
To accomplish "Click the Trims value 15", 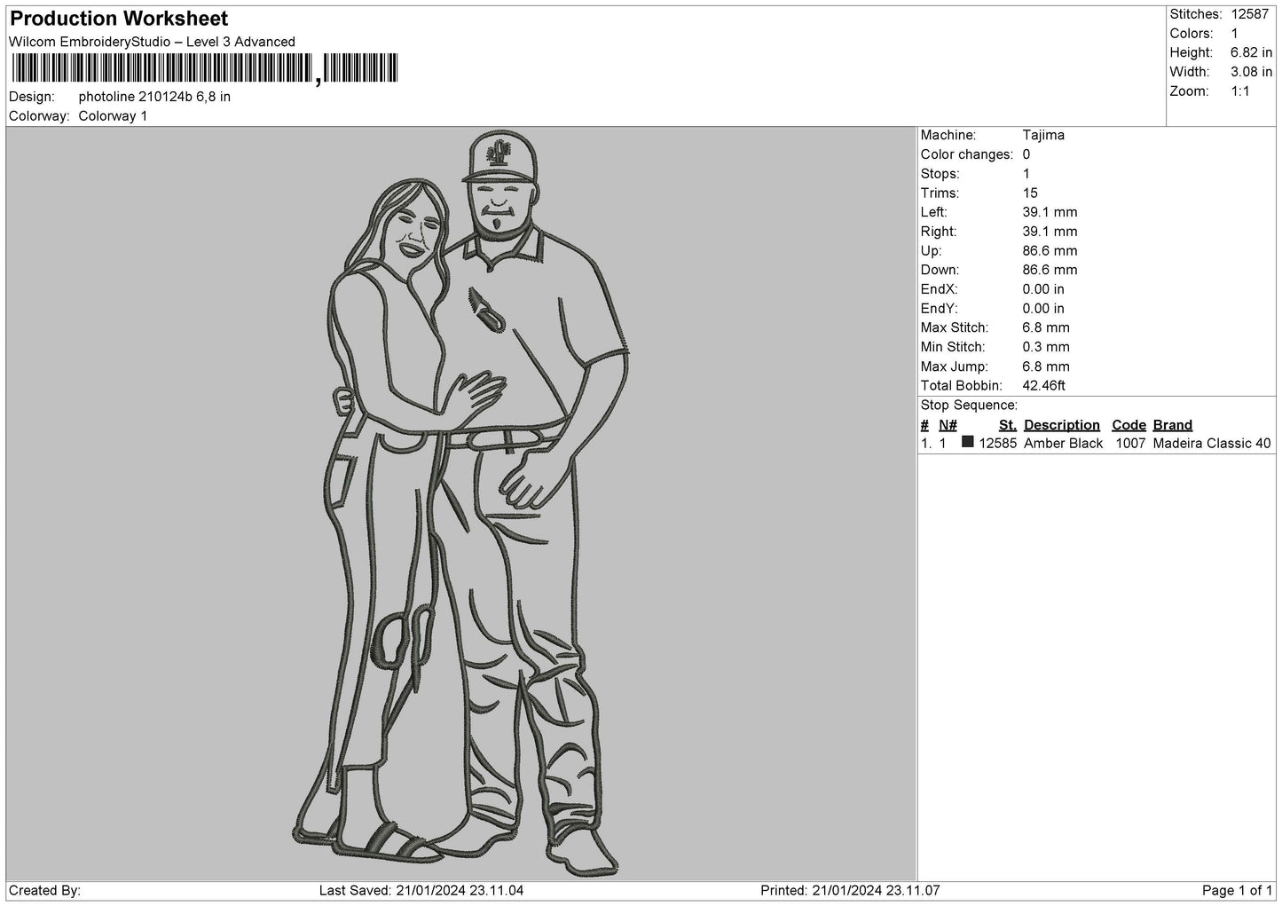I will (x=1030, y=193).
